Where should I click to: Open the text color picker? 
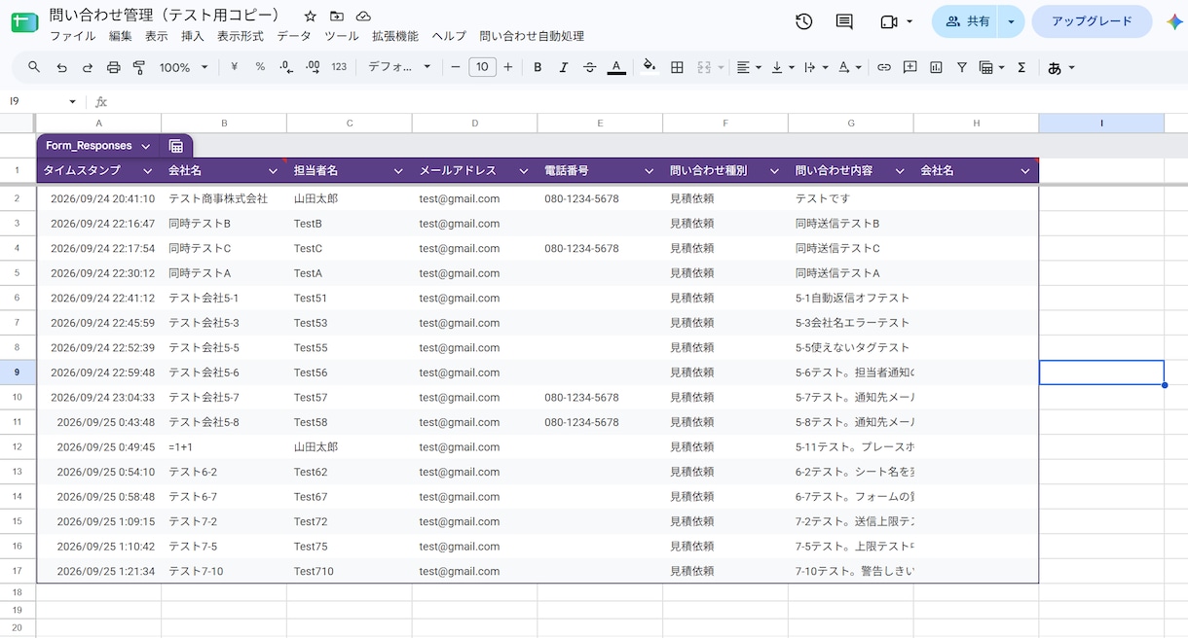pos(615,67)
